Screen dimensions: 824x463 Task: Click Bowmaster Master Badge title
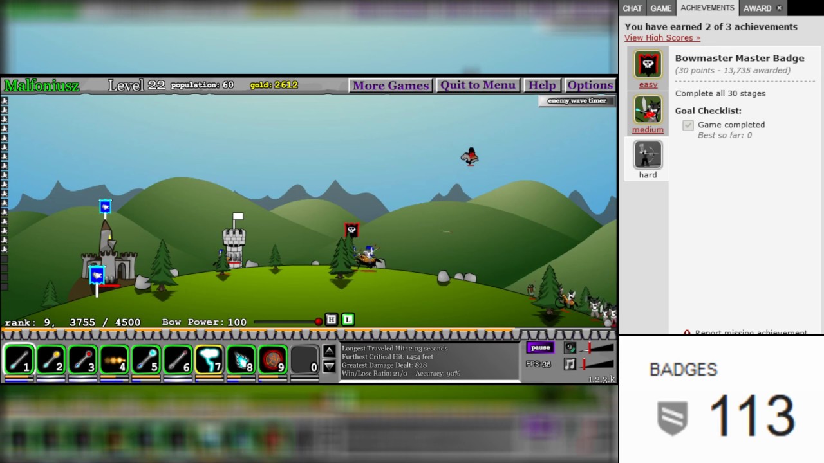tap(740, 59)
